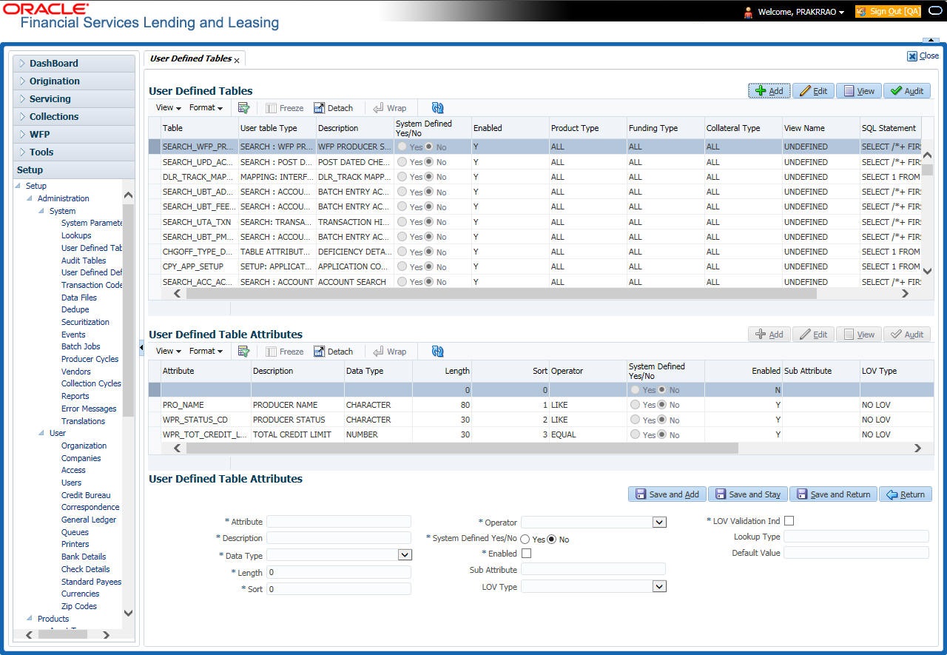
Task: Click the Refresh icon in upper table toolbar
Action: pyautogui.click(x=437, y=108)
